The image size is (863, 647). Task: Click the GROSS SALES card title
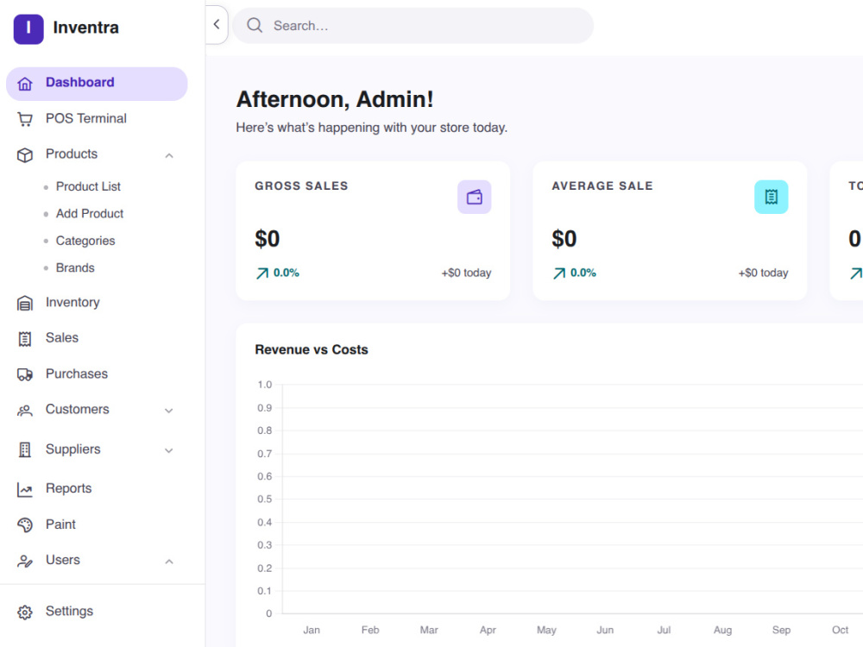point(301,186)
